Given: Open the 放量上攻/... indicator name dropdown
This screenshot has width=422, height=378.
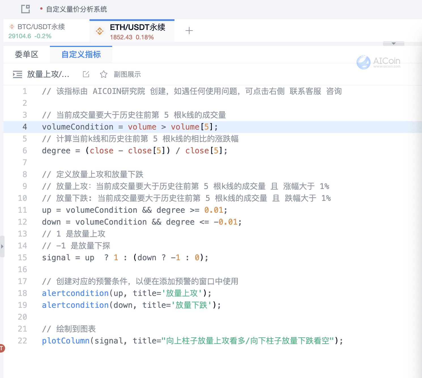Looking at the screenshot, I should [x=48, y=74].
